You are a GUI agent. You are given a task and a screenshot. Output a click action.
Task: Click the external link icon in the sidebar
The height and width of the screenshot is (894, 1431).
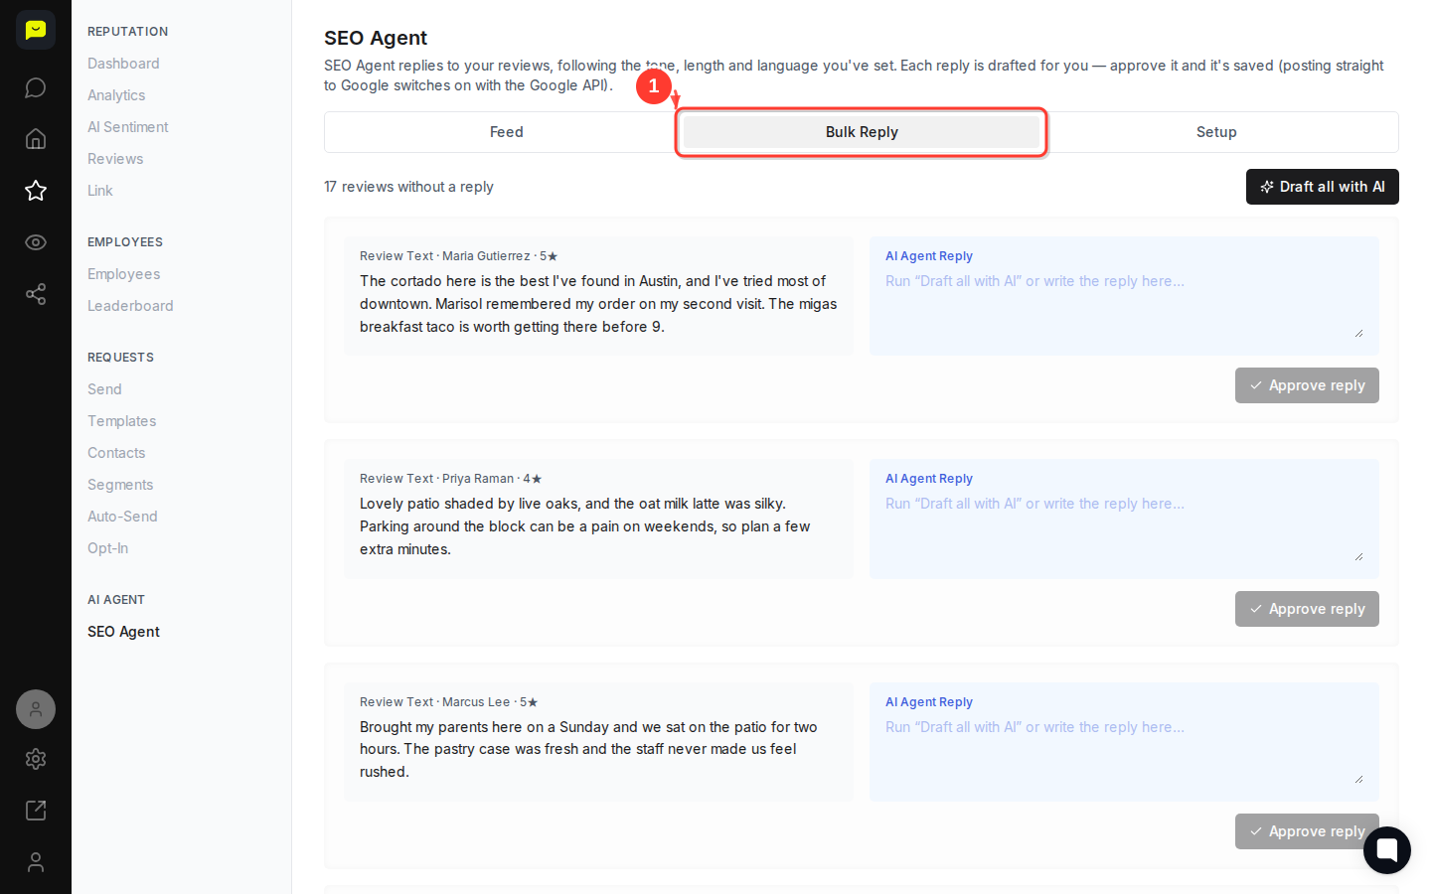tap(36, 811)
